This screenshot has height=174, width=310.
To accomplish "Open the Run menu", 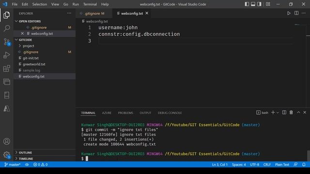I will click(x=76, y=4).
